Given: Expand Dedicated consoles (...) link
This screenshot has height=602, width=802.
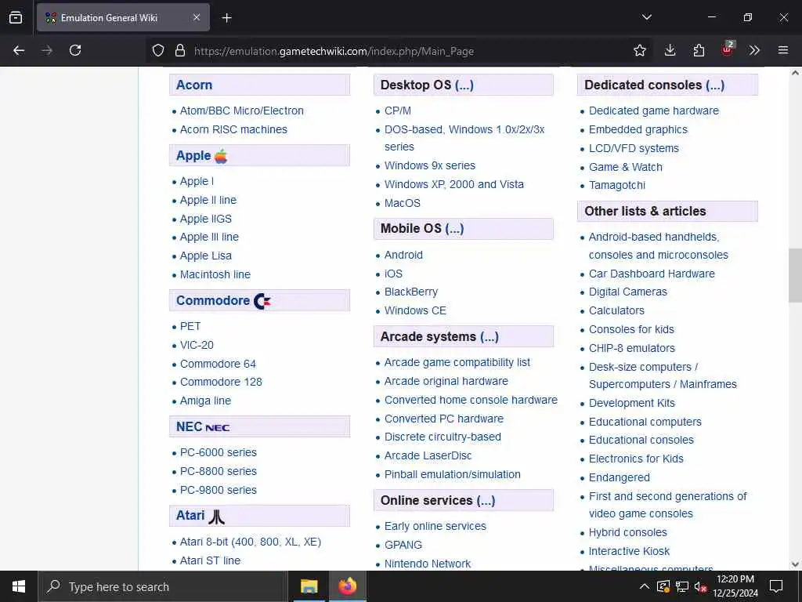Looking at the screenshot, I should 715,85.
